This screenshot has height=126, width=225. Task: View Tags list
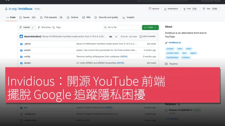coord(57,27)
